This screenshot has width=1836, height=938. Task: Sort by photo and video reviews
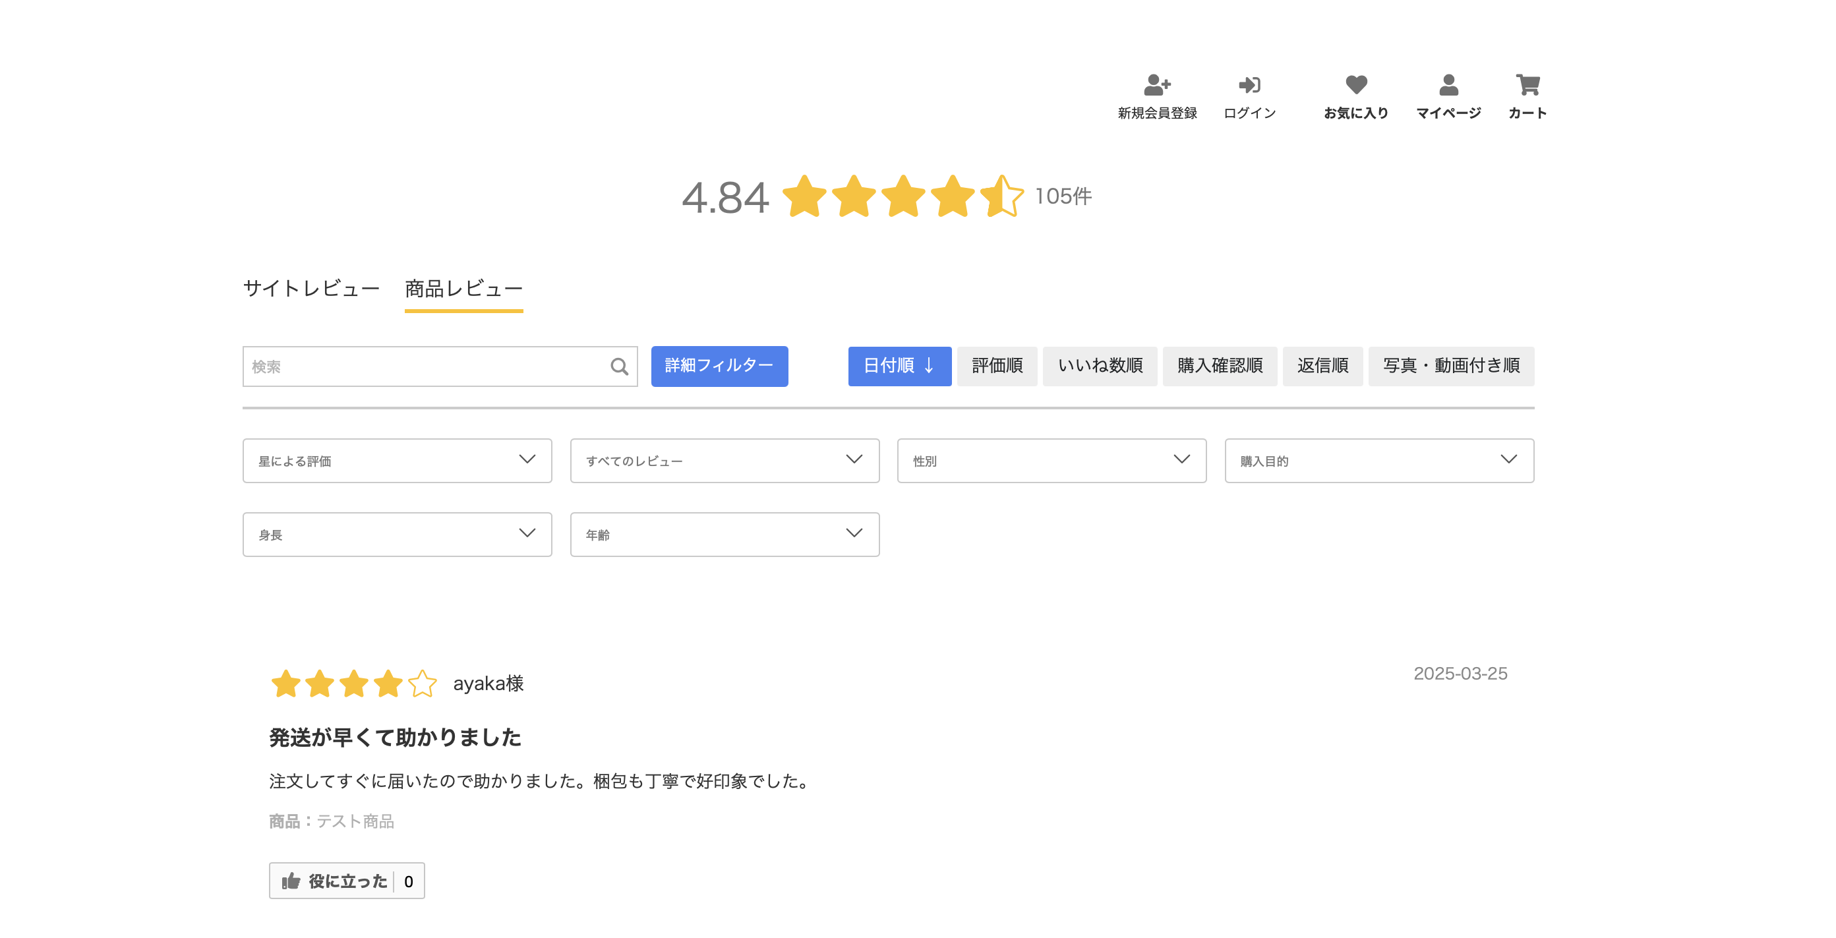(x=1450, y=366)
